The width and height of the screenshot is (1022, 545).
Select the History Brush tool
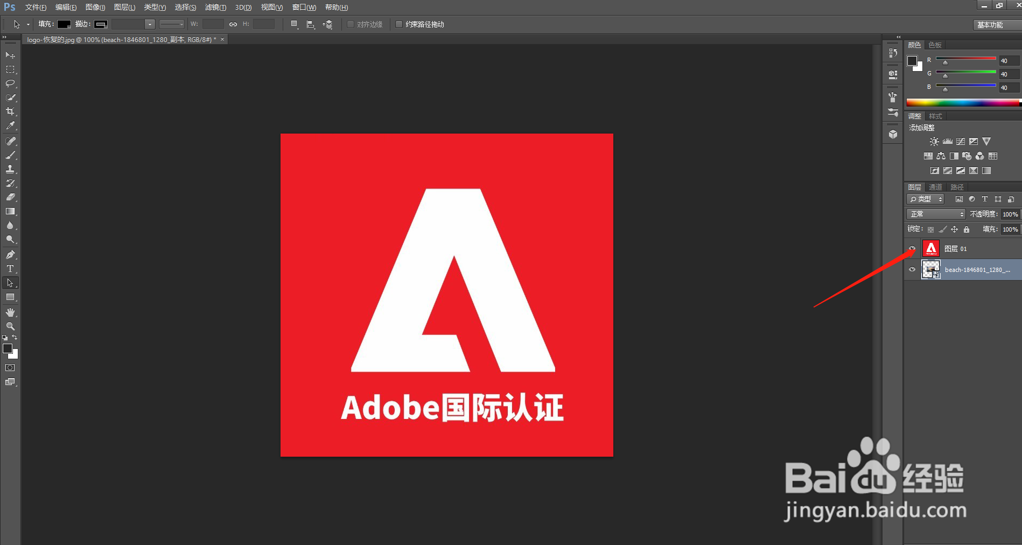point(10,183)
